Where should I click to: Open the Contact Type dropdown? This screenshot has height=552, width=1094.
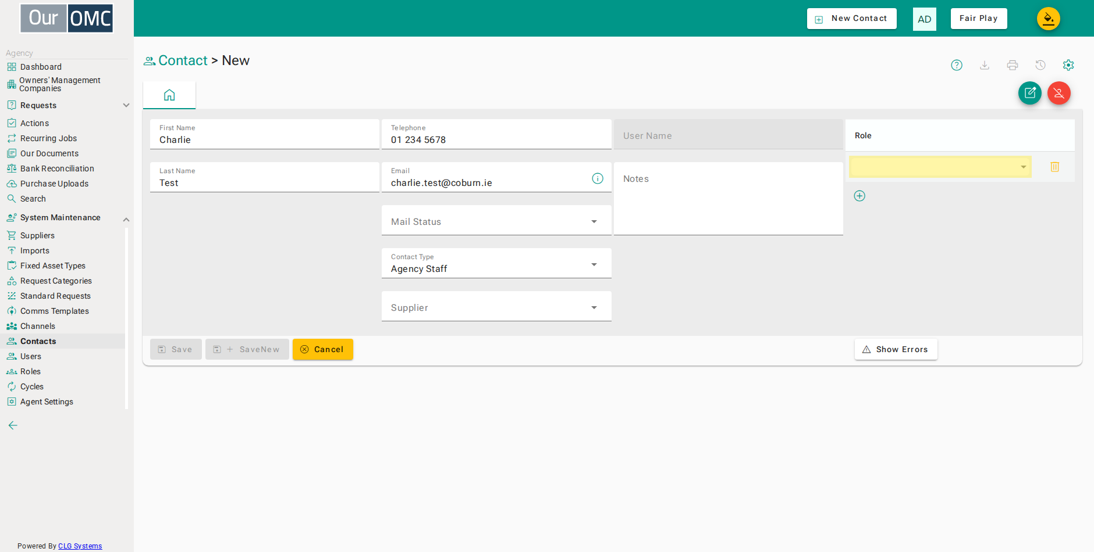click(x=496, y=263)
